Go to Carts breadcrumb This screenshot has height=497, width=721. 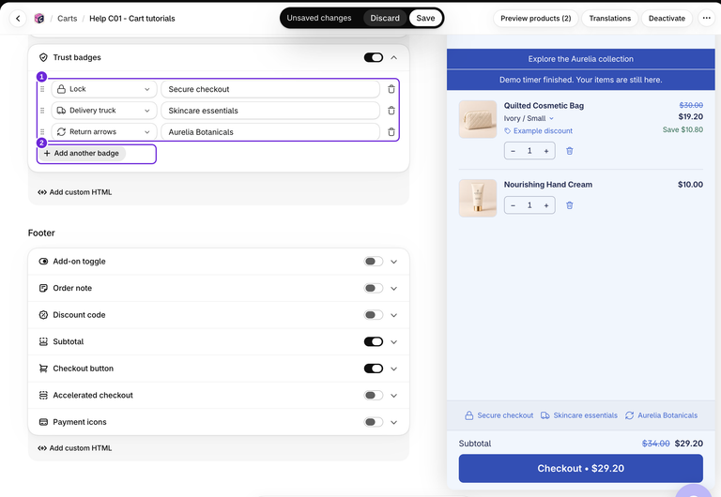pyautogui.click(x=68, y=19)
